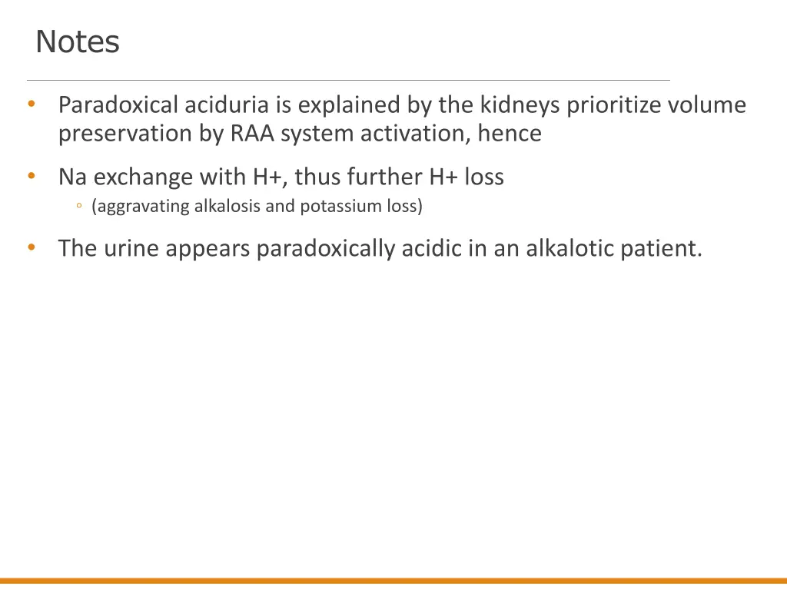
Task: Click the word "kidneys" in the first bullet
Action: [x=520, y=105]
